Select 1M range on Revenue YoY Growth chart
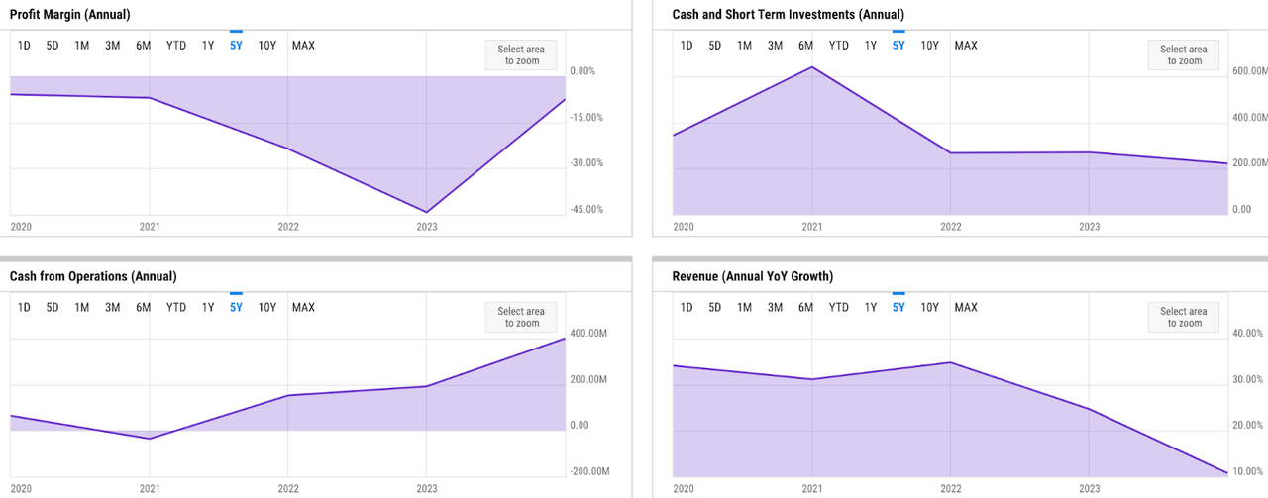 [x=745, y=307]
